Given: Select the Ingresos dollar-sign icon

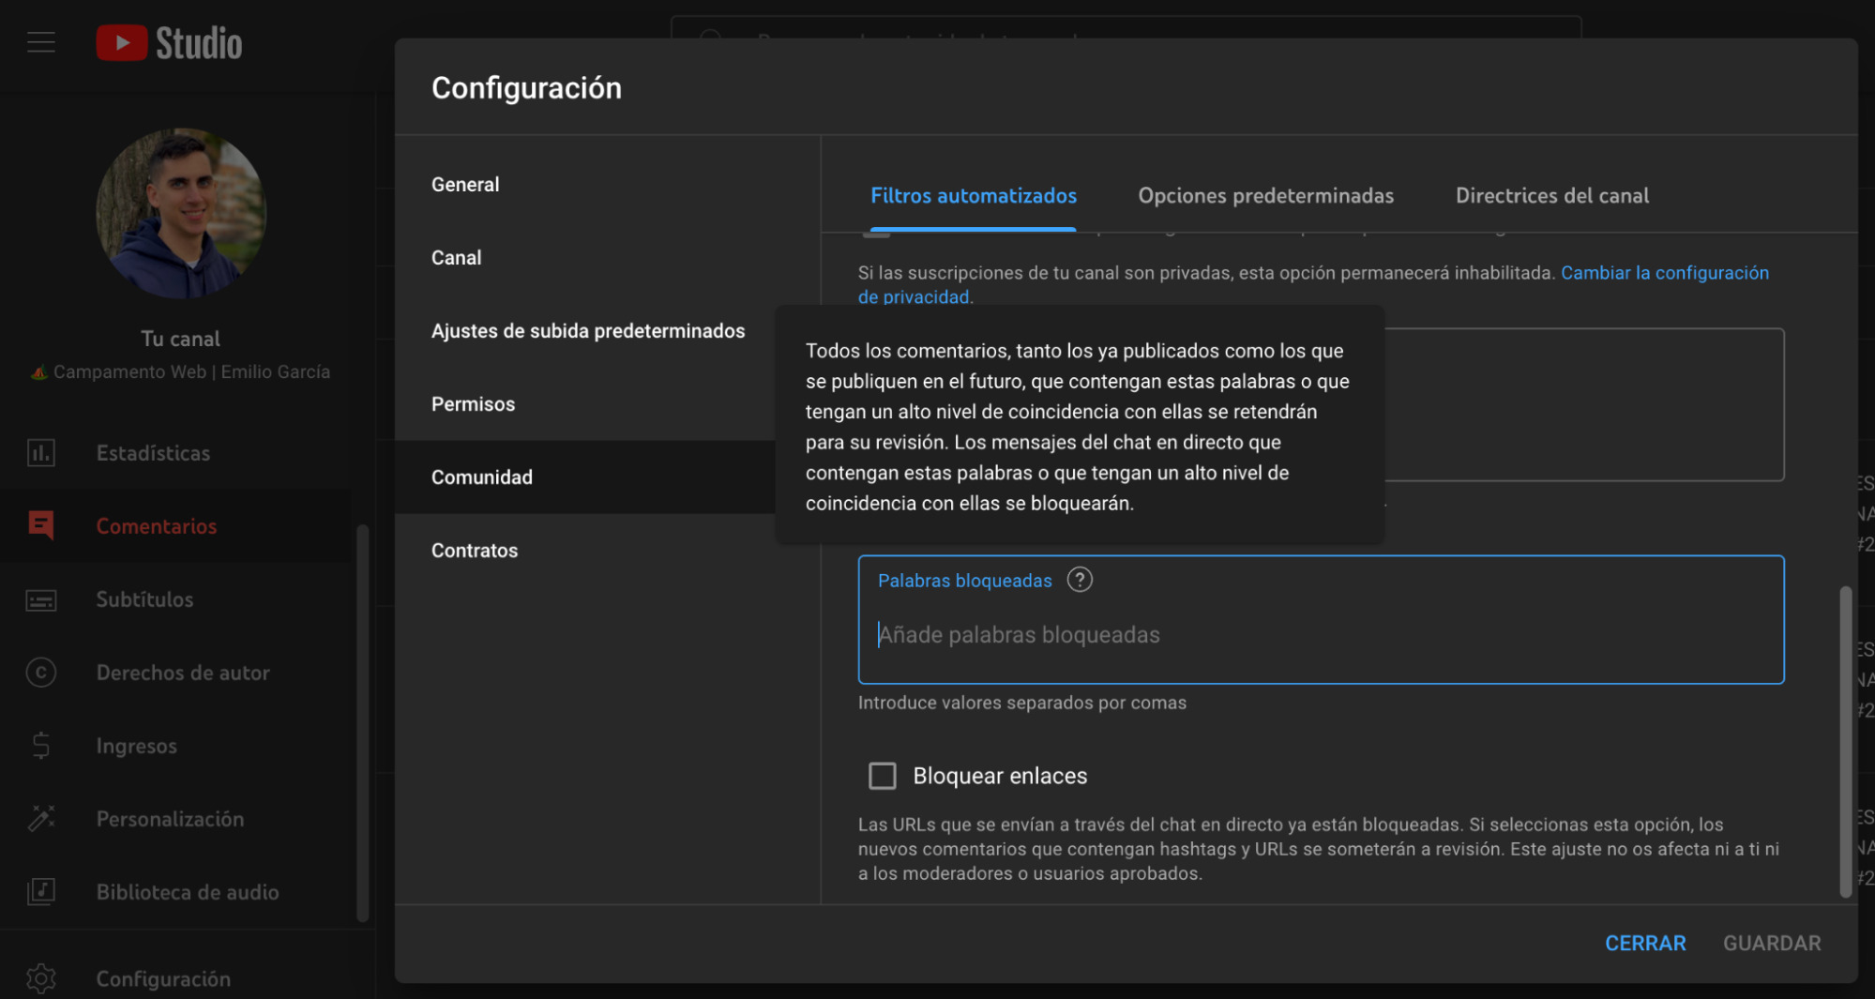Looking at the screenshot, I should tap(41, 746).
